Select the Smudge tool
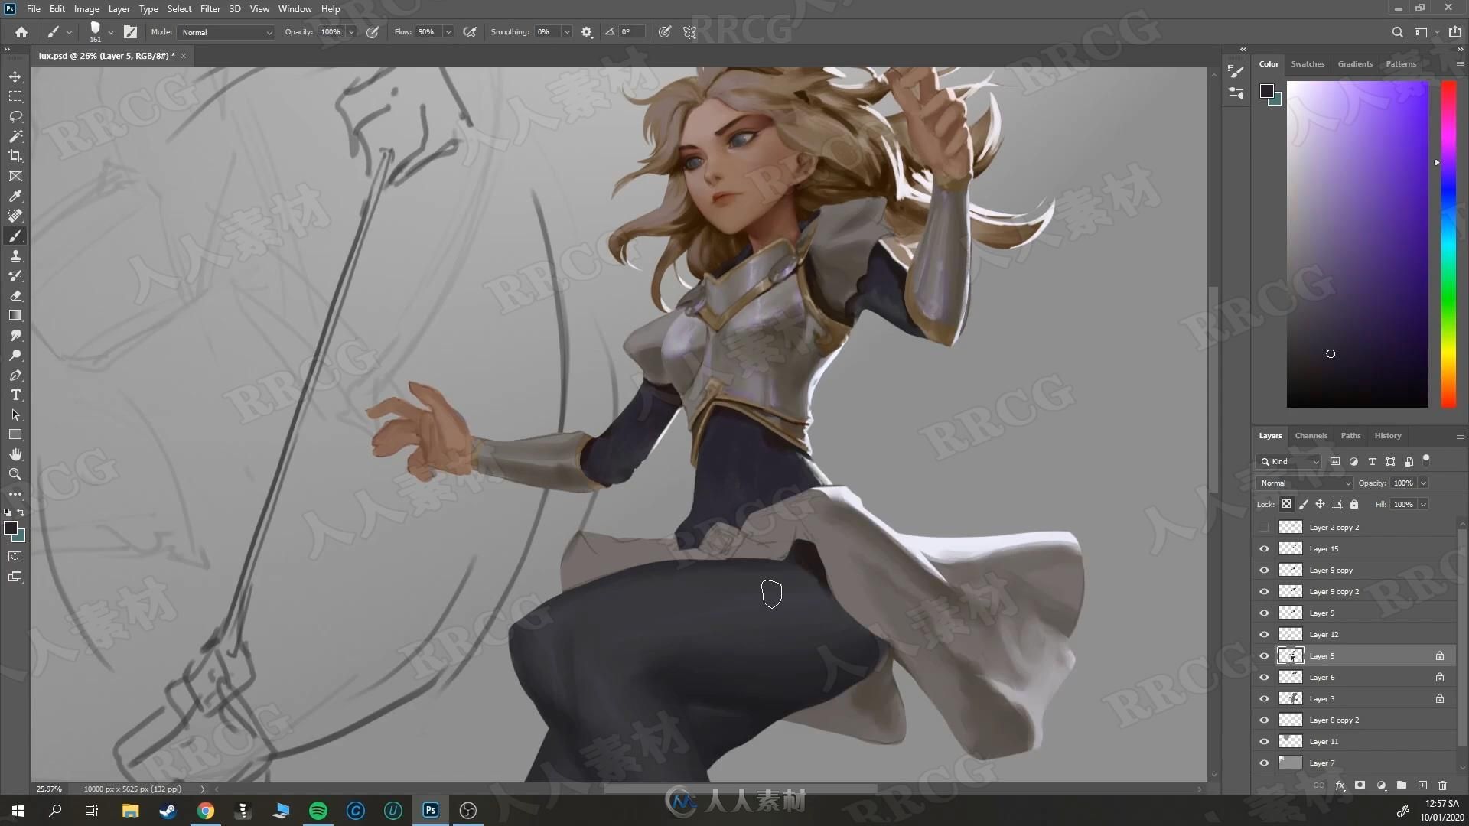The height and width of the screenshot is (826, 1469). point(15,335)
